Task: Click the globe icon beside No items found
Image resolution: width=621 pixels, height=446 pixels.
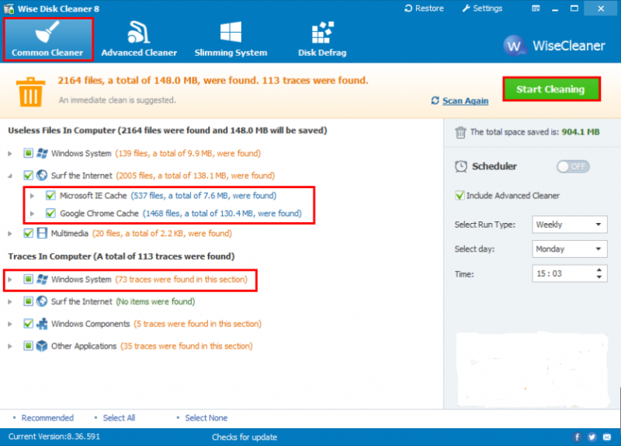Action: point(42,301)
